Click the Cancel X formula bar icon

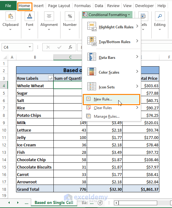pos(48,47)
